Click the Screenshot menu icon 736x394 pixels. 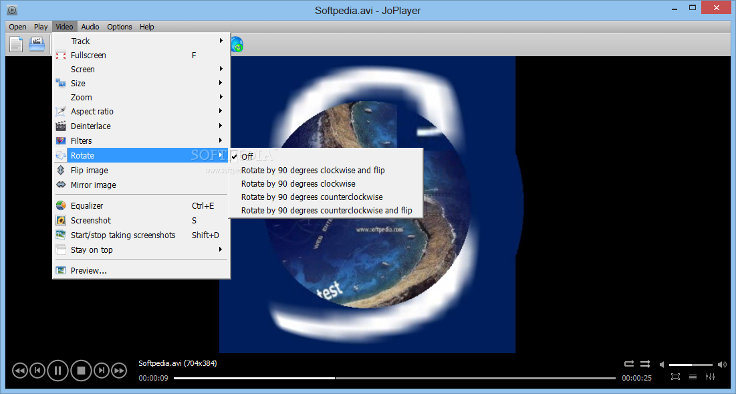(x=61, y=220)
